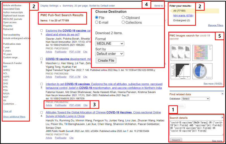The height and width of the screenshot is (144, 226).
Task: Open the pie chart image thumbnail
Action: coord(202,71)
